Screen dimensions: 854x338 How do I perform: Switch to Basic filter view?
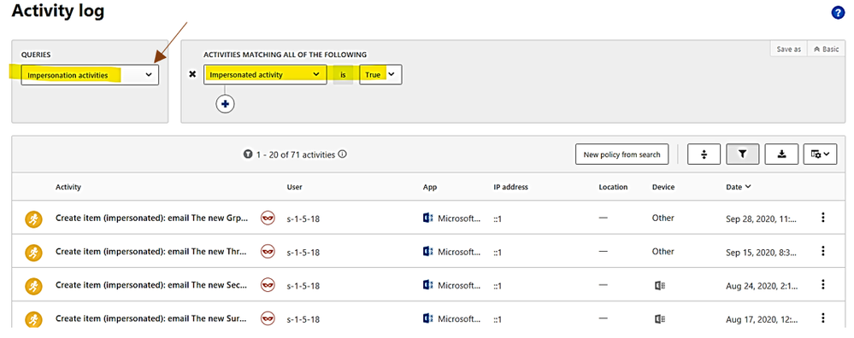(827, 49)
